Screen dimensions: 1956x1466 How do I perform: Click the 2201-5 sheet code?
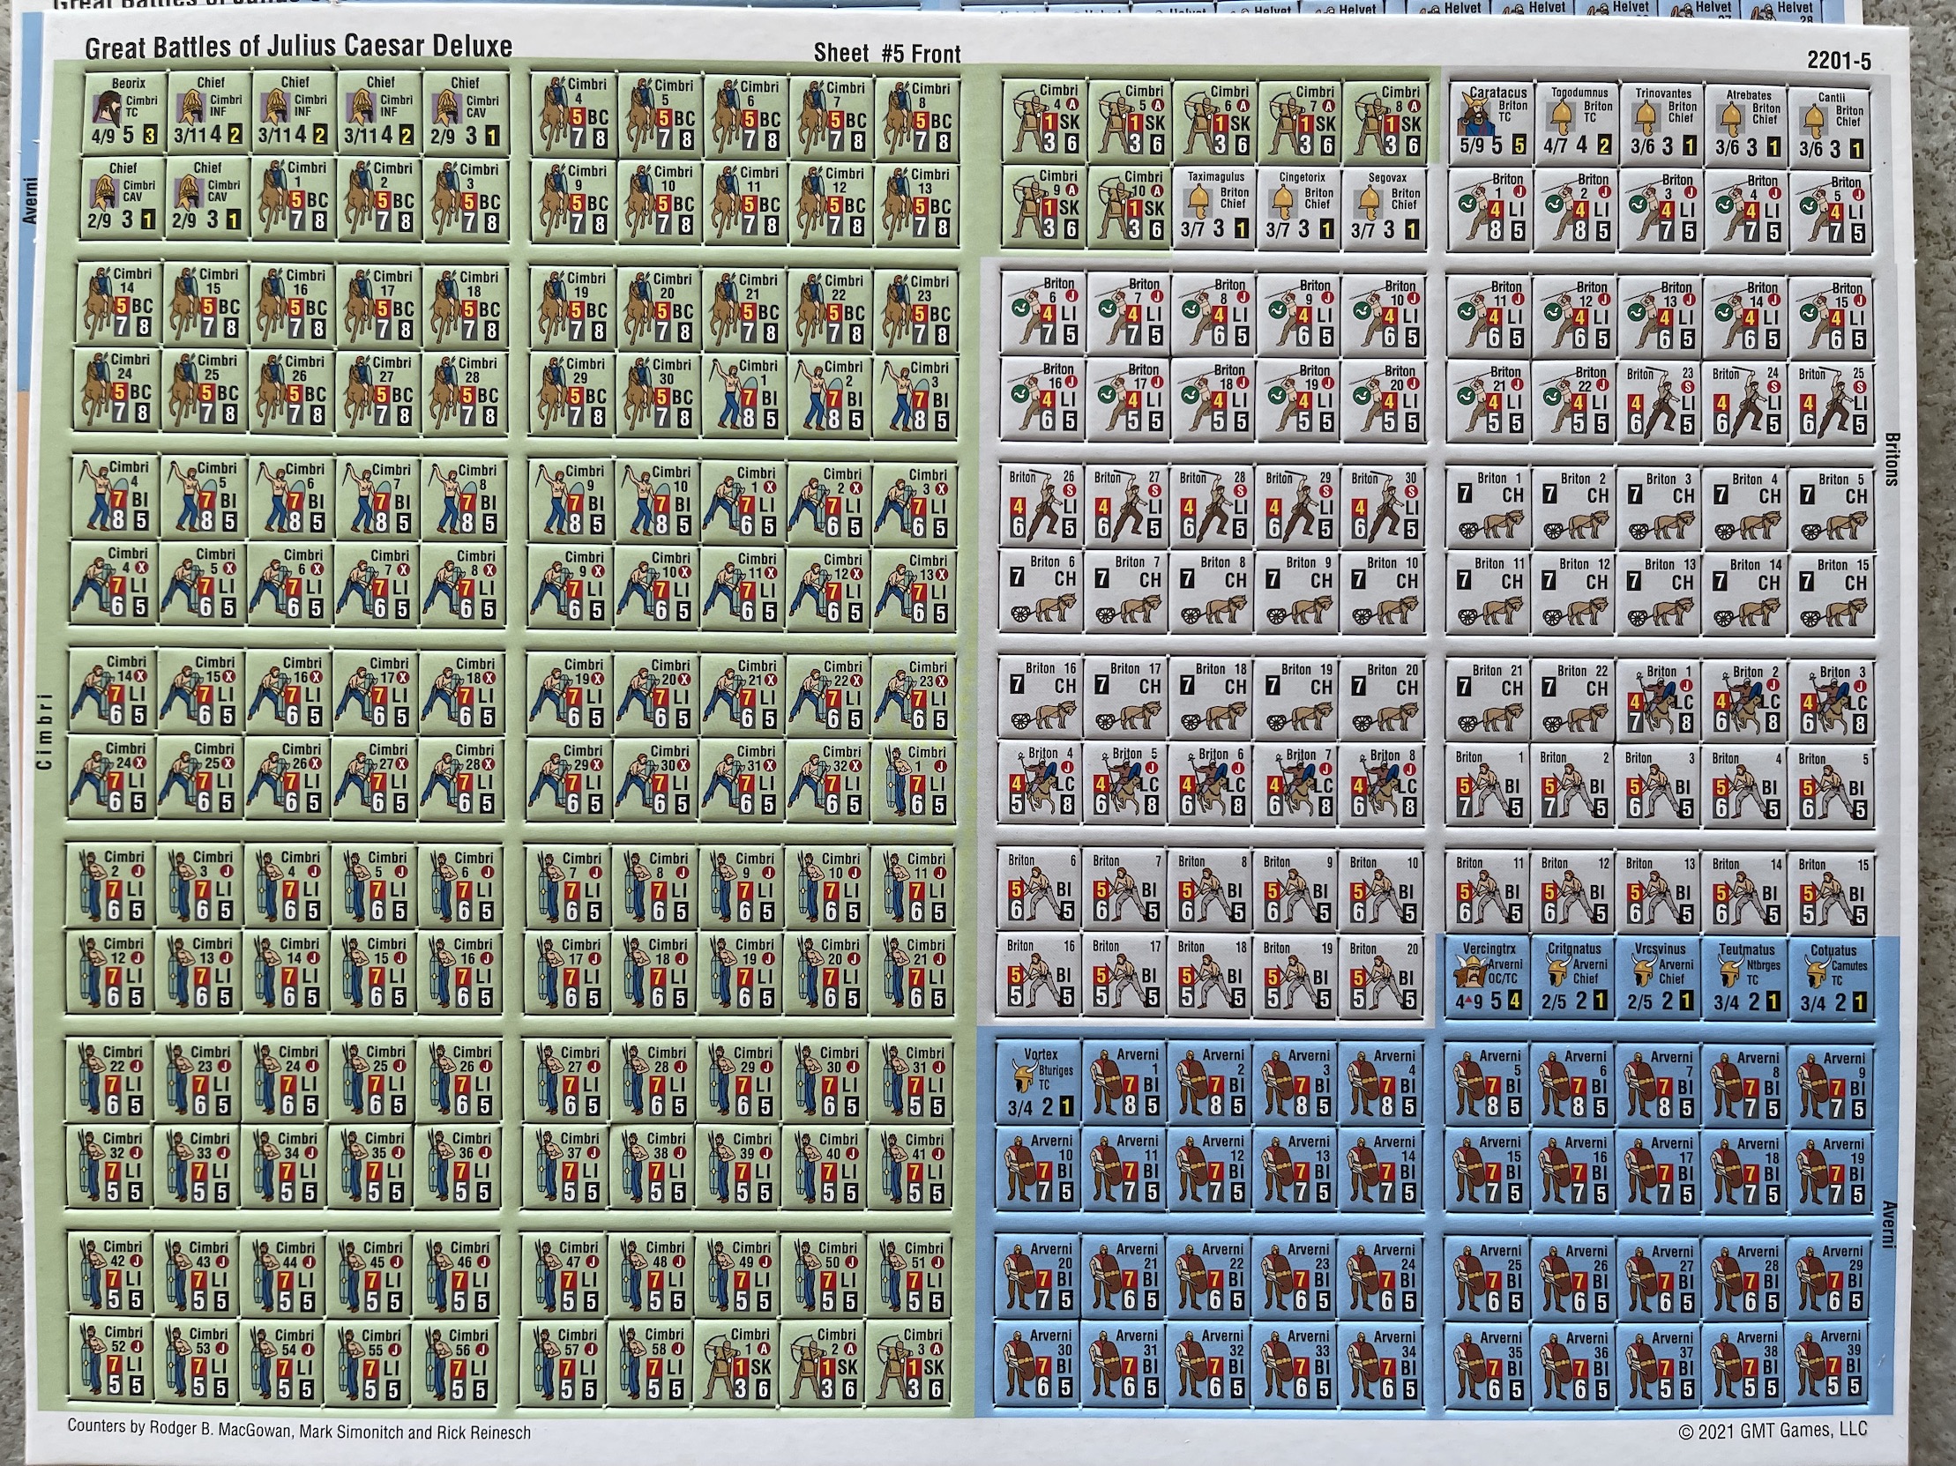pos(1839,60)
